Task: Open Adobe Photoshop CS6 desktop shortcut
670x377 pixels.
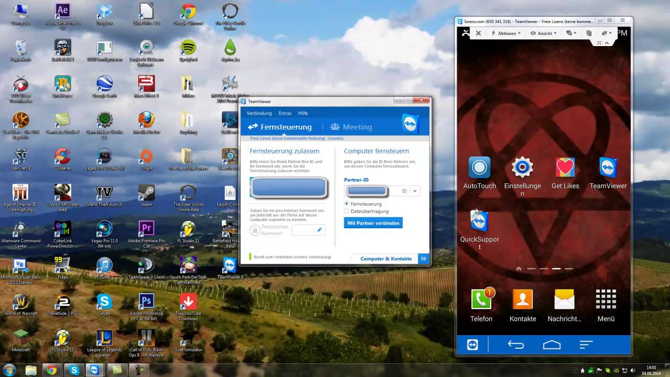Action: point(146,306)
